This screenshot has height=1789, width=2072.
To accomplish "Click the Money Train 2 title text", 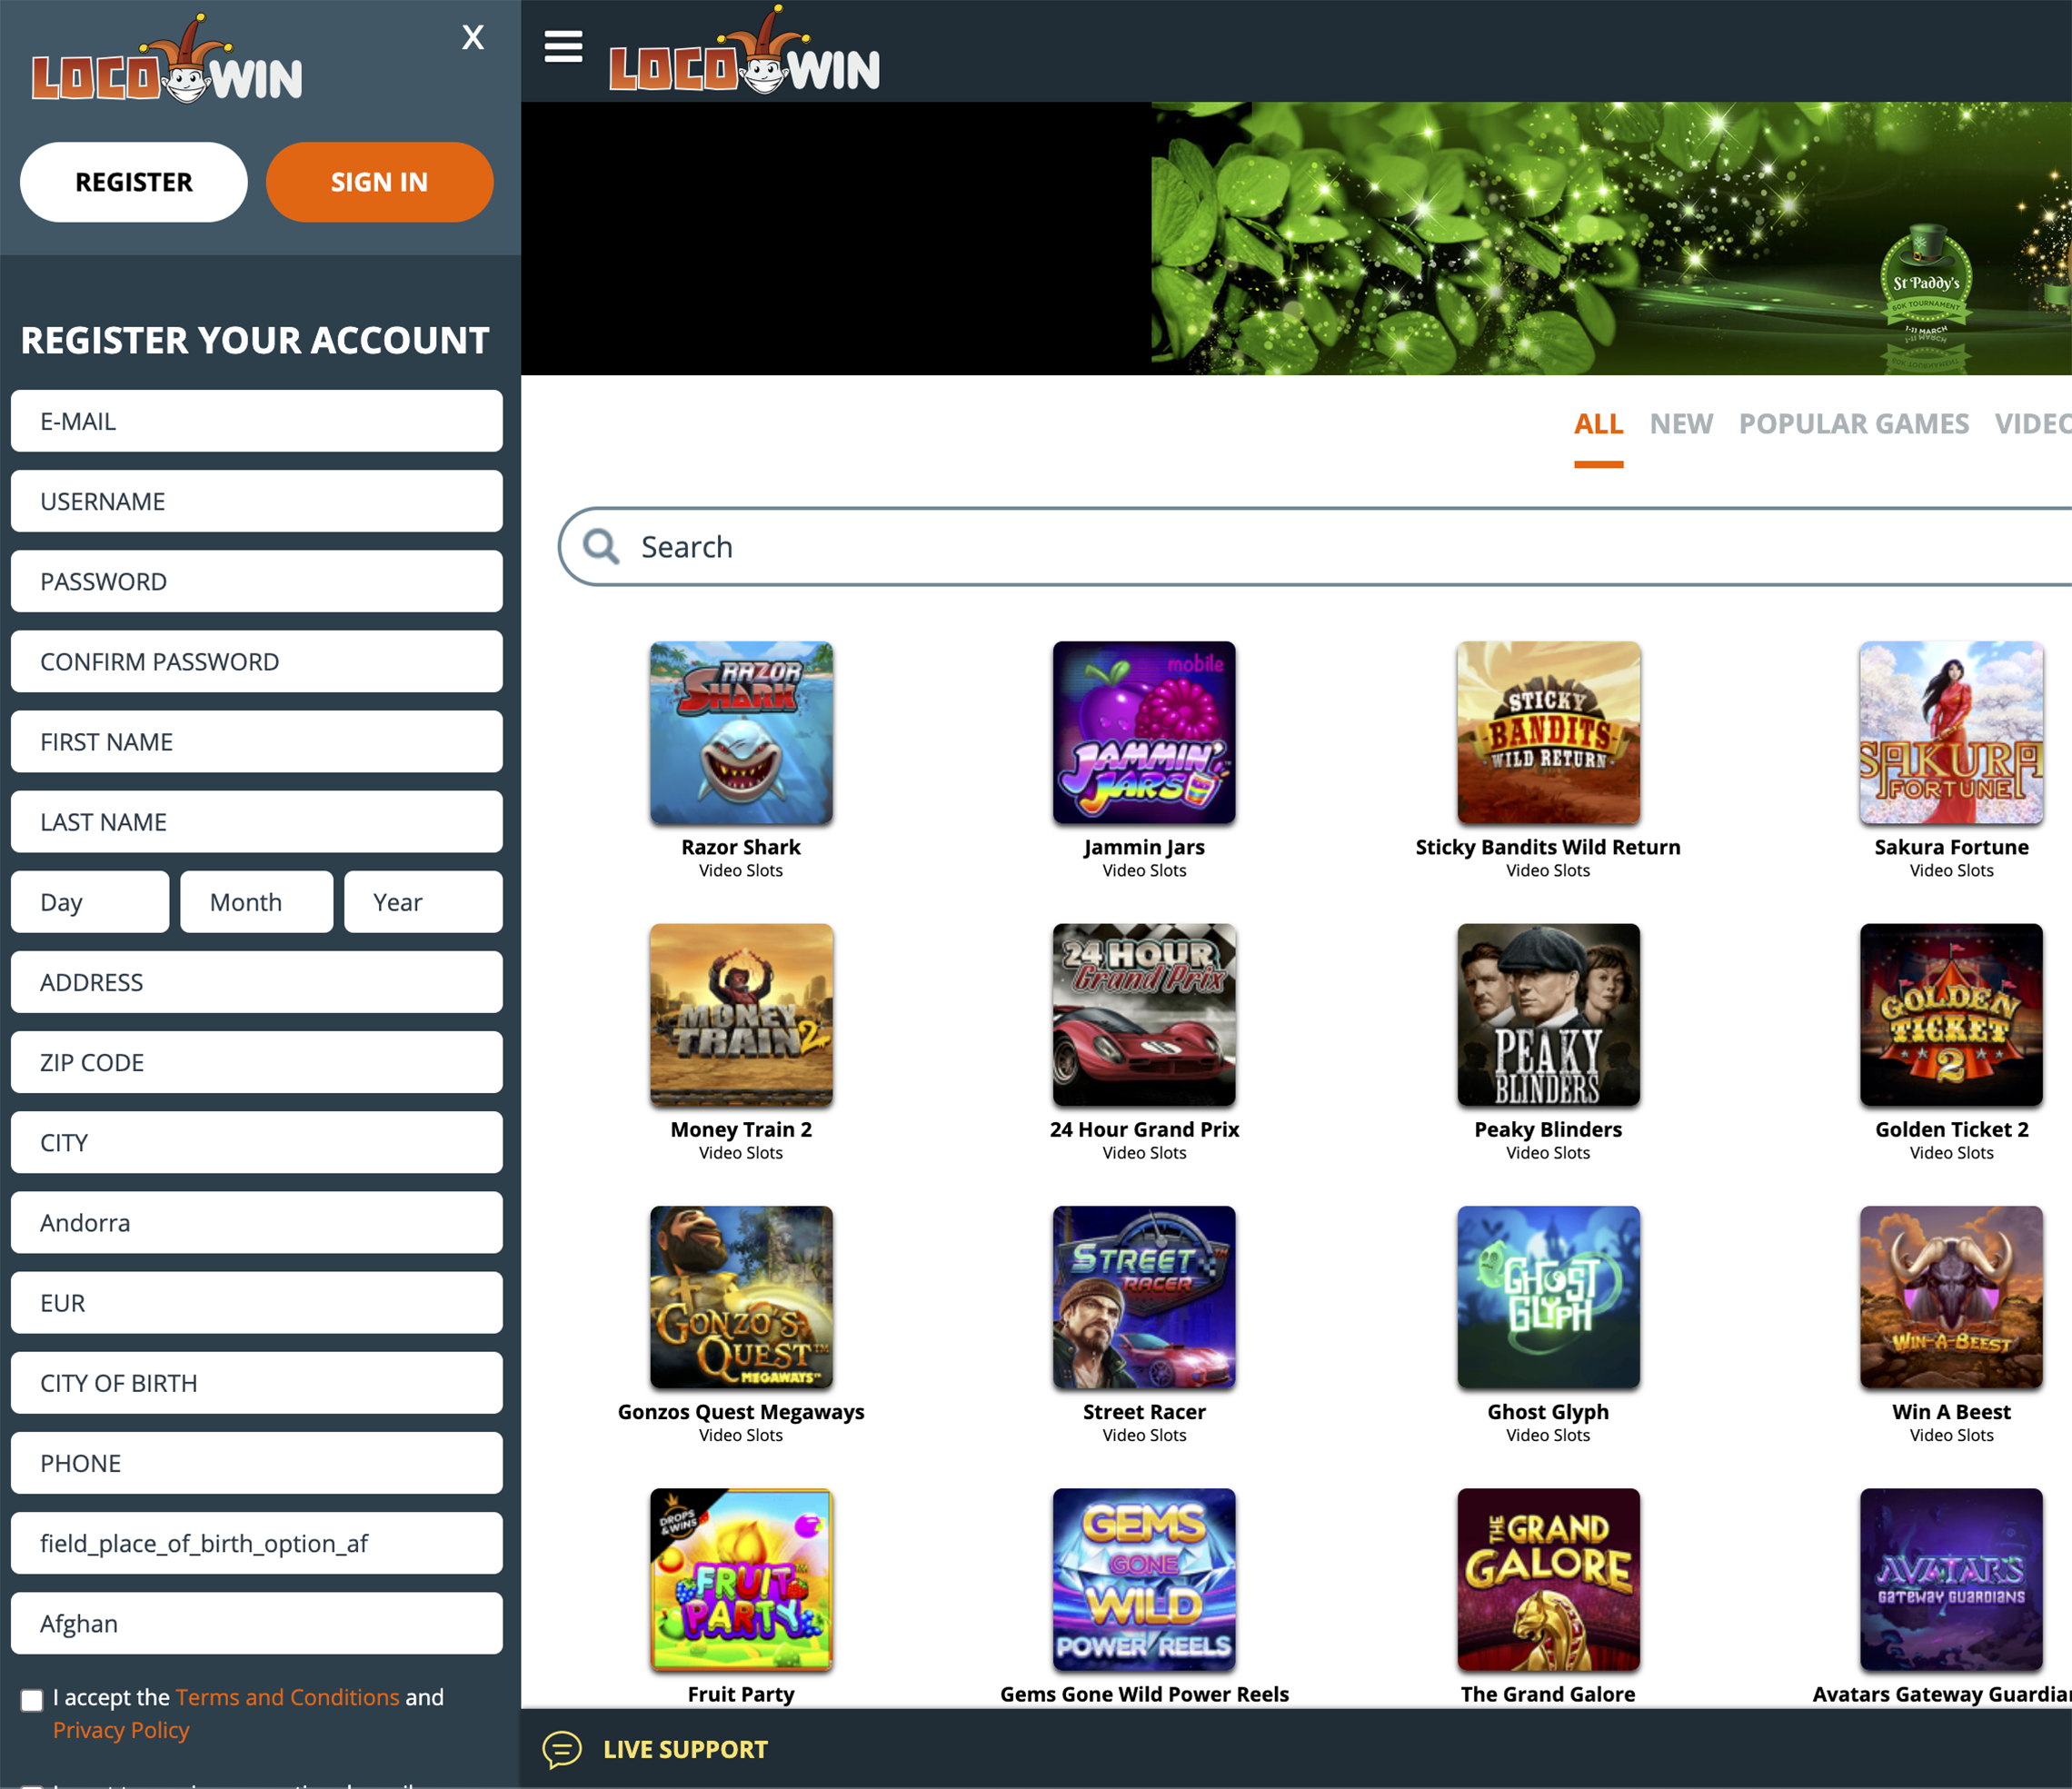I will 741,1129.
